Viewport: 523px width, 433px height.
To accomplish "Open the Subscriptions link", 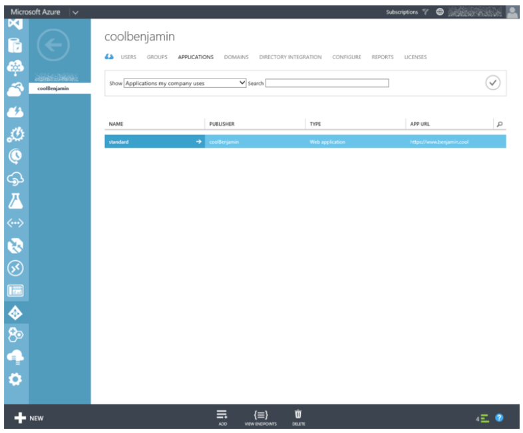I will click(x=402, y=12).
